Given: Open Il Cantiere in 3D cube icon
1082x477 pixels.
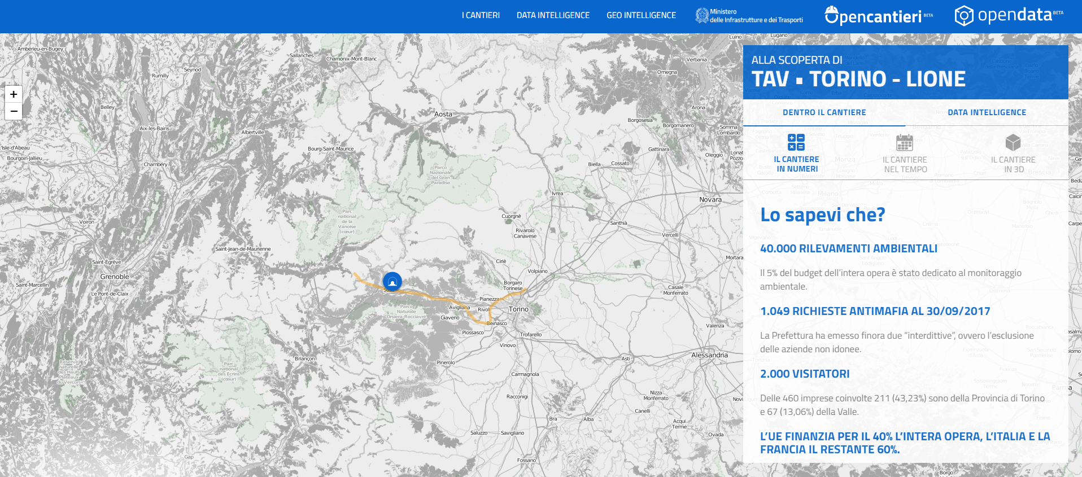Looking at the screenshot, I should pyautogui.click(x=1013, y=142).
